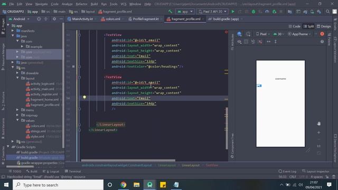Click the help question mark in preview toolbar
This screenshot has height=190, width=338.
322,42
